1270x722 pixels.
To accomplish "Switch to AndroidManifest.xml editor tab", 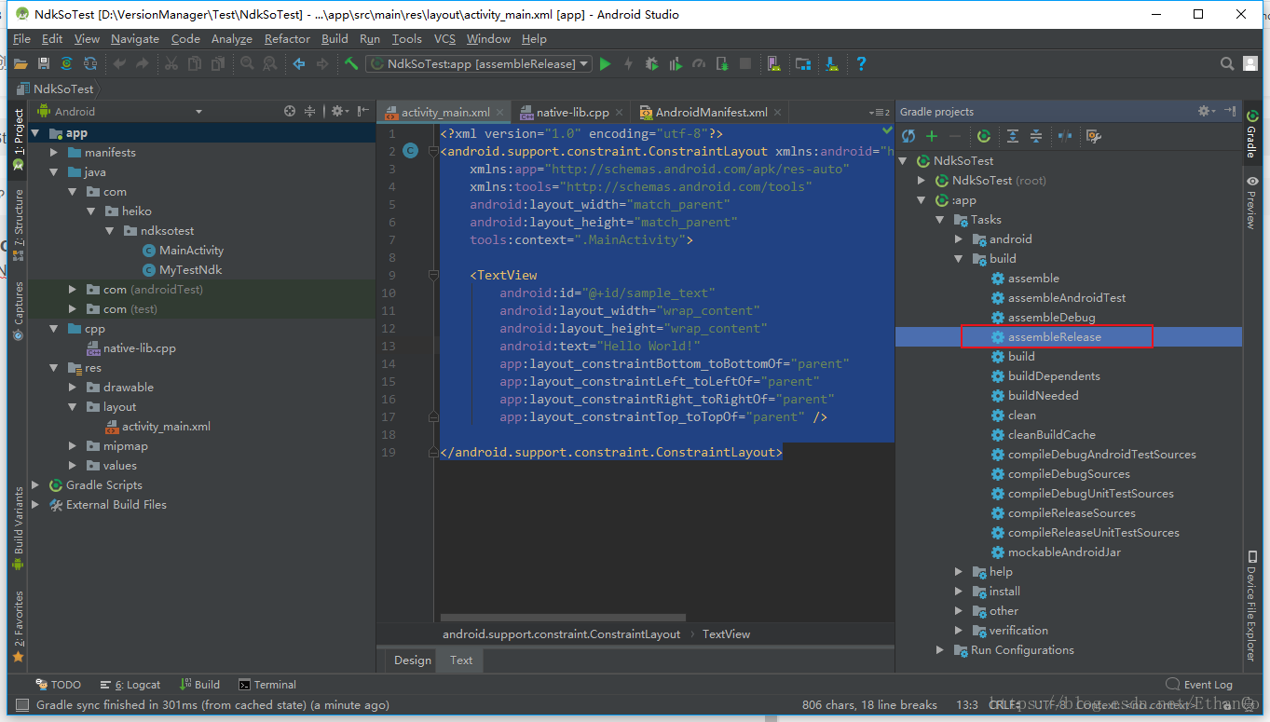I will point(711,112).
